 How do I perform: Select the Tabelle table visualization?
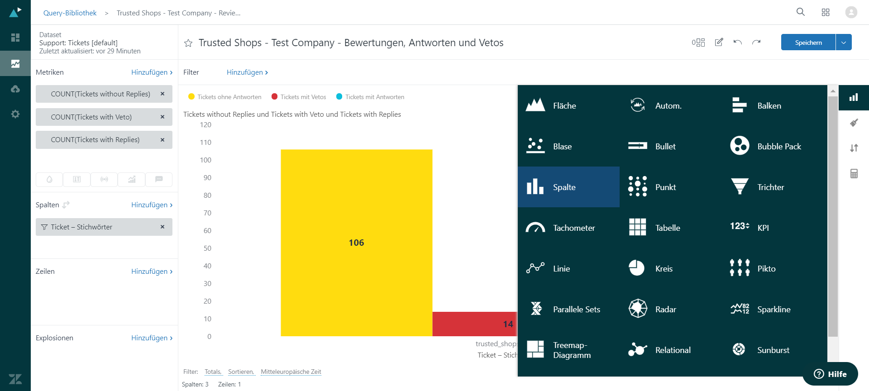click(671, 228)
